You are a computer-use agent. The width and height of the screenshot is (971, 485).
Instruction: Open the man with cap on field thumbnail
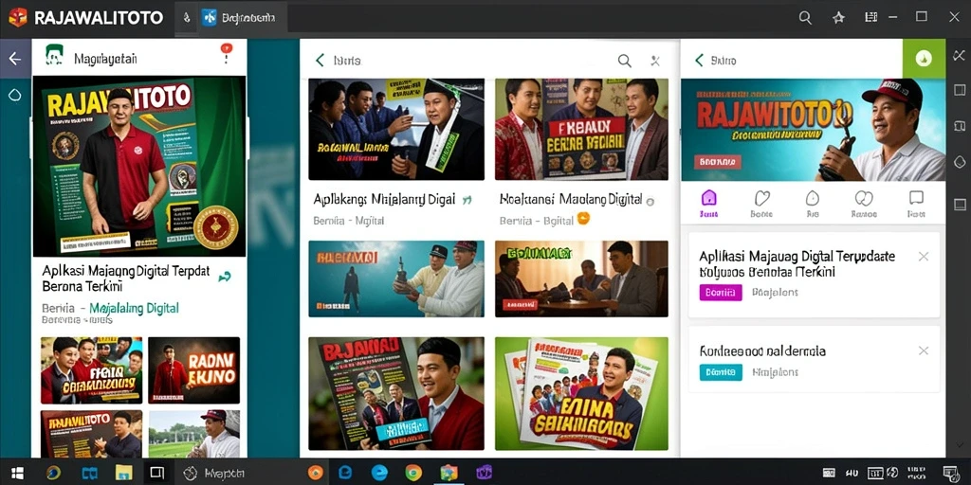click(193, 434)
